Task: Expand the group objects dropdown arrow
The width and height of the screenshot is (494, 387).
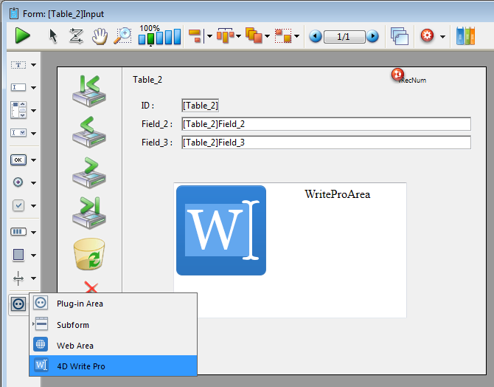Action: click(x=296, y=36)
